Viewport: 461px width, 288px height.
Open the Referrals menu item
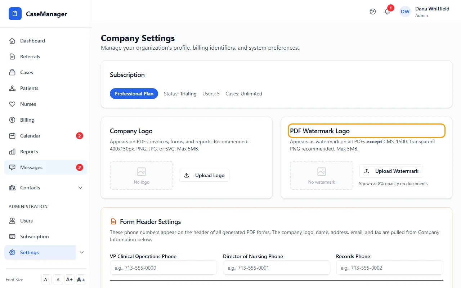pos(46,57)
